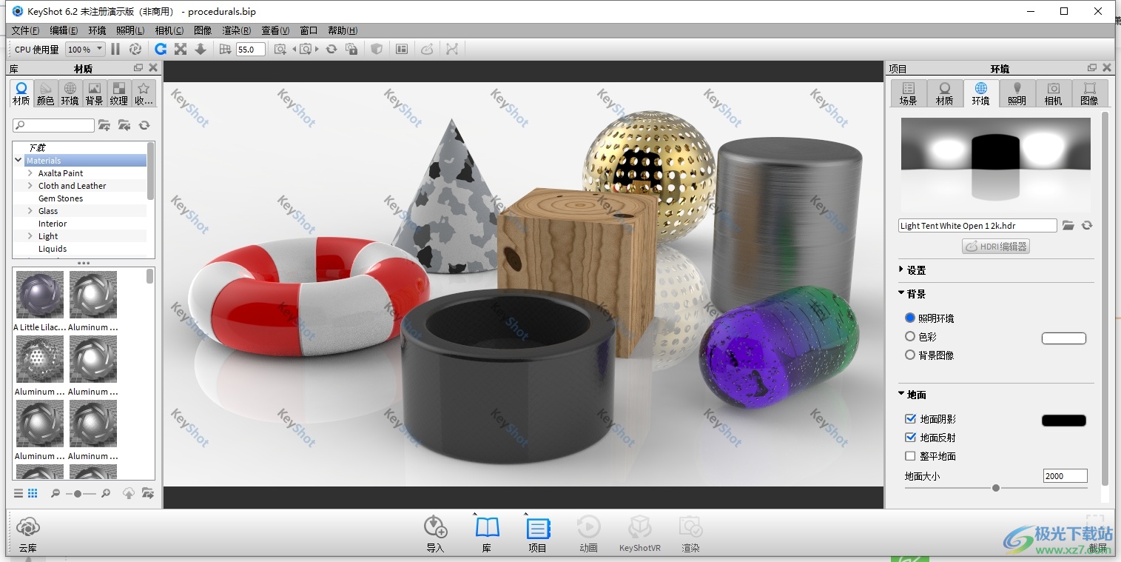
Task: Click the import folder icon in library
Action: 124,125
